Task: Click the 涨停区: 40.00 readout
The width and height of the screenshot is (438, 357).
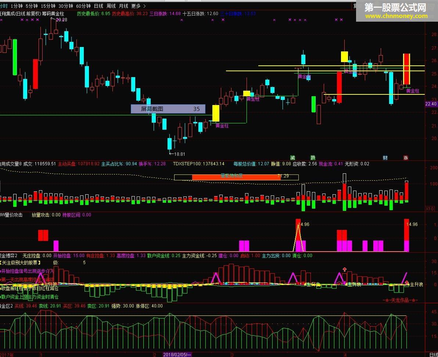Action: tap(149, 306)
